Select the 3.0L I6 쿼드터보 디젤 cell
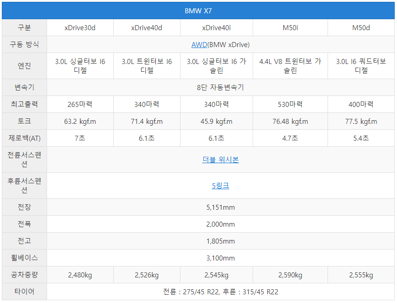 point(361,66)
